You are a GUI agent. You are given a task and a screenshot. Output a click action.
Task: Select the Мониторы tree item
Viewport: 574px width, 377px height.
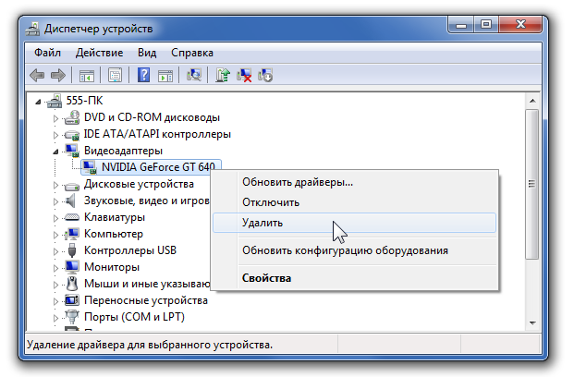(110, 267)
